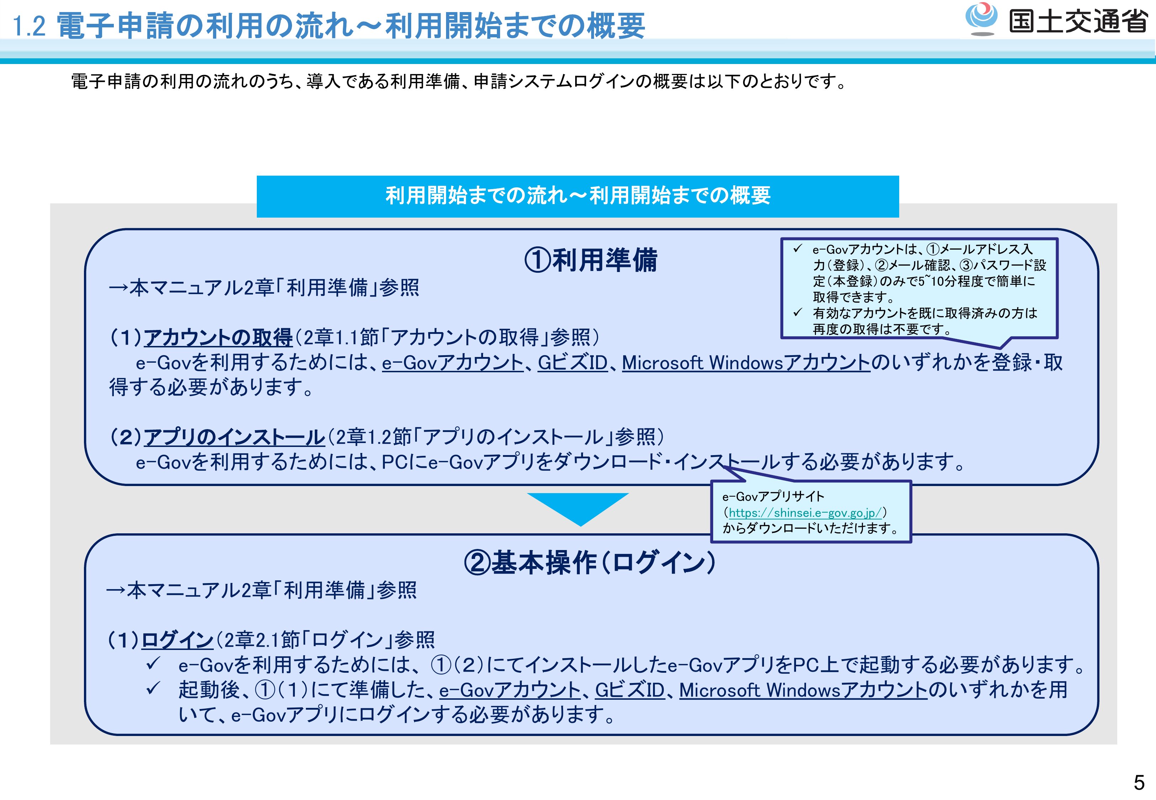Click the page number 5
This screenshot has height=800, width=1156.
click(x=1139, y=782)
